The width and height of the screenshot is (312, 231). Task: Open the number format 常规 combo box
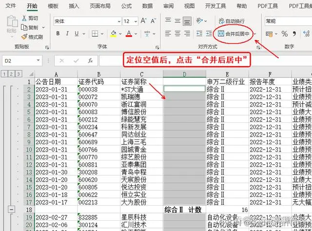pos(288,21)
